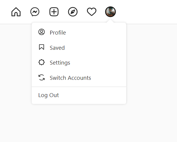177x142 pixels.
Task: Open the Explore compass icon
Action: (73, 12)
